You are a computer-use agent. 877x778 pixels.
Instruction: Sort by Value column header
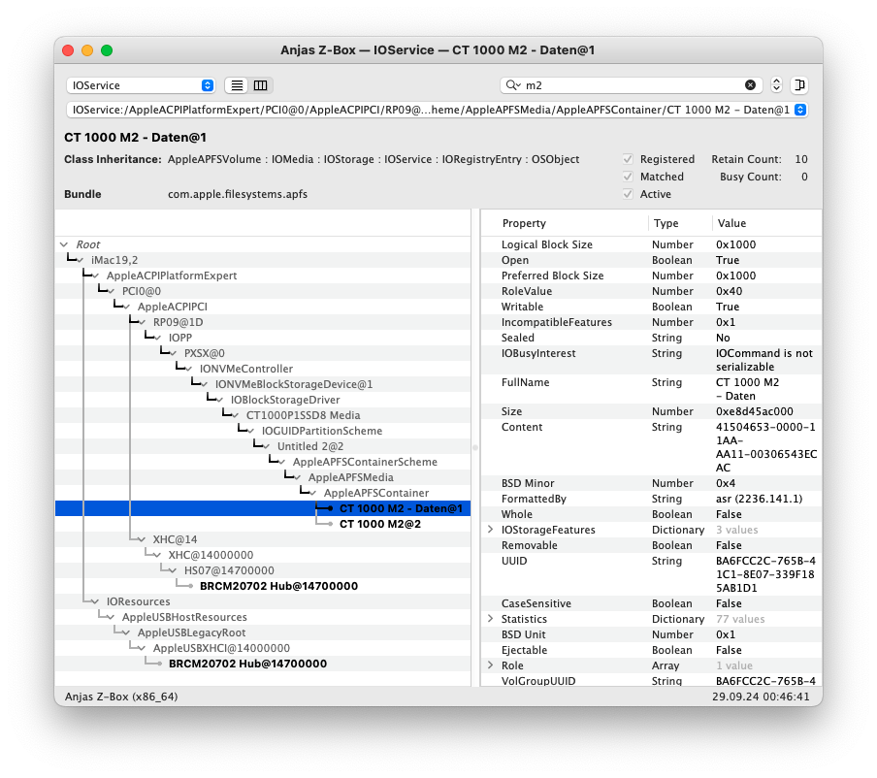coord(766,223)
